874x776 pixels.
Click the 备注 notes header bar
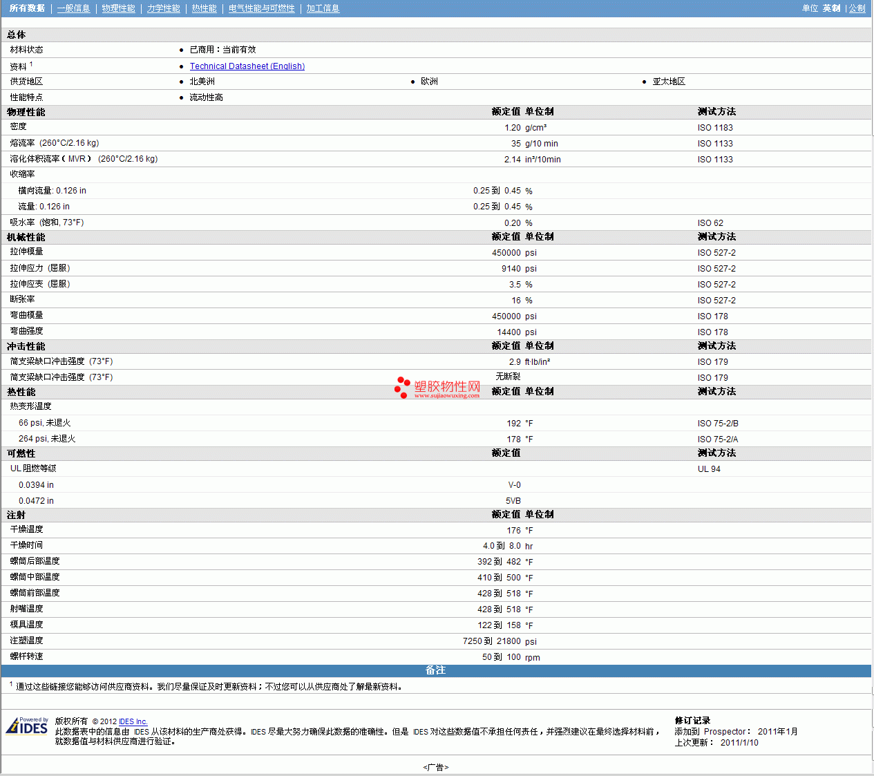click(x=435, y=670)
